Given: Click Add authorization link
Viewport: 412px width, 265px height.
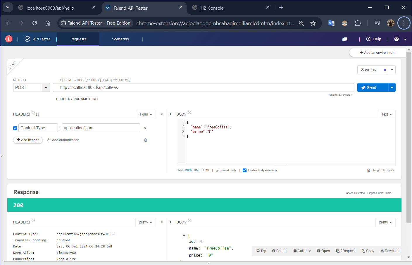Looking at the screenshot, I should 63,140.
